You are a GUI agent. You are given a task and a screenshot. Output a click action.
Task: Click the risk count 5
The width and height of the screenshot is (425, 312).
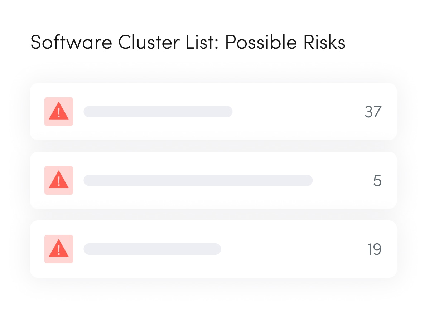coord(377,181)
